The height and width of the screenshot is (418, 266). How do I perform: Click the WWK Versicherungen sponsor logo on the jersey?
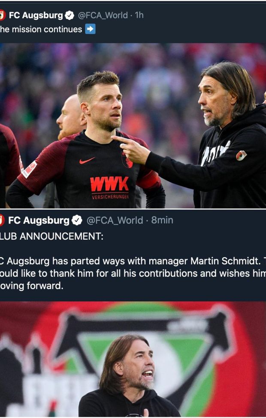(110, 188)
